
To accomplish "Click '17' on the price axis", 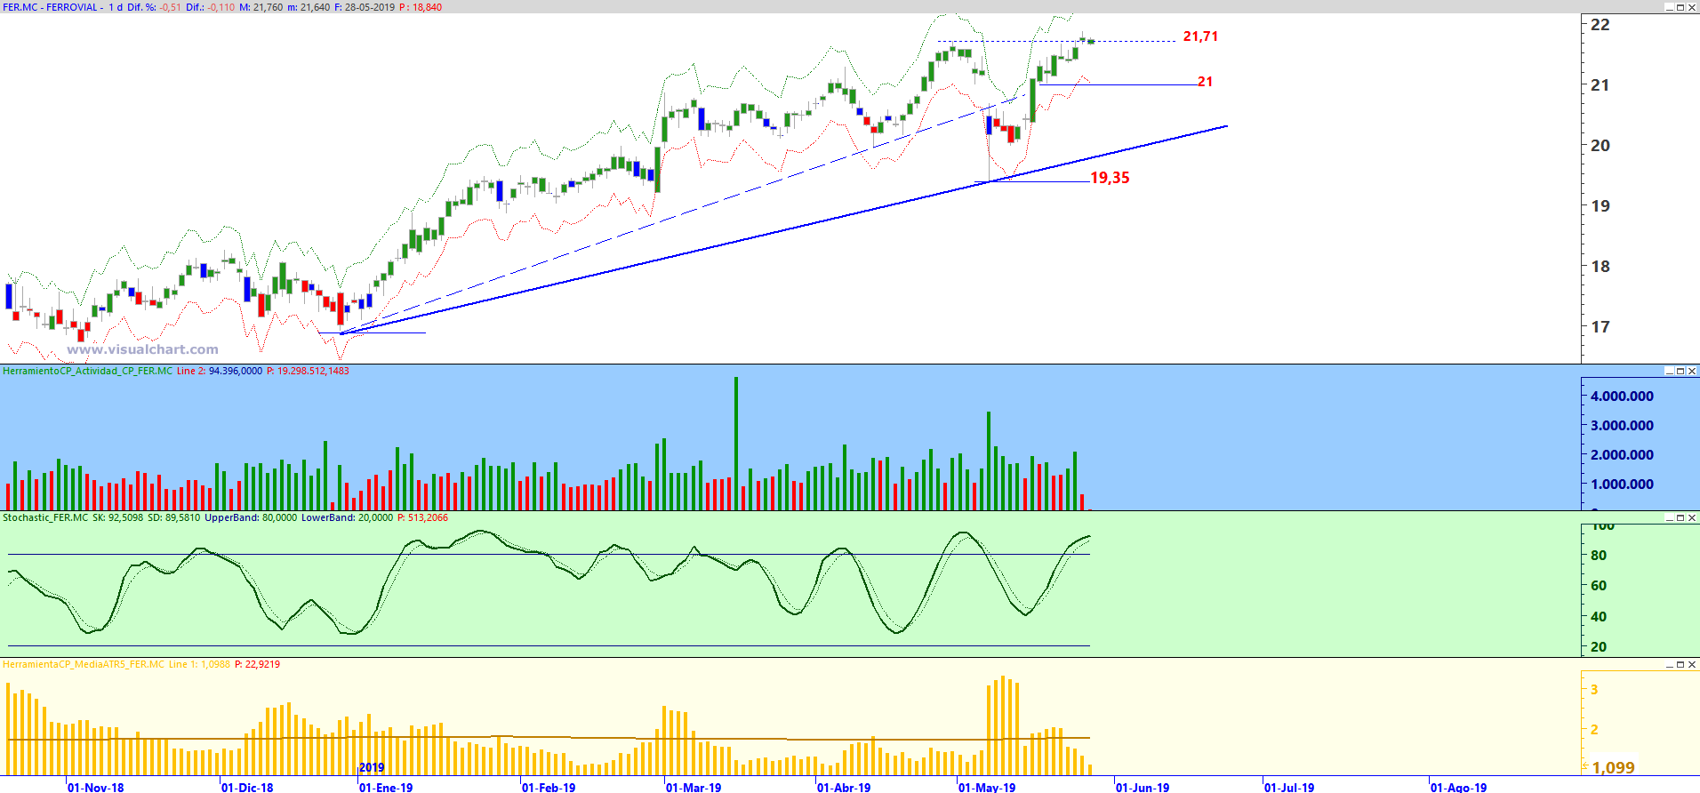I will pos(1600,327).
